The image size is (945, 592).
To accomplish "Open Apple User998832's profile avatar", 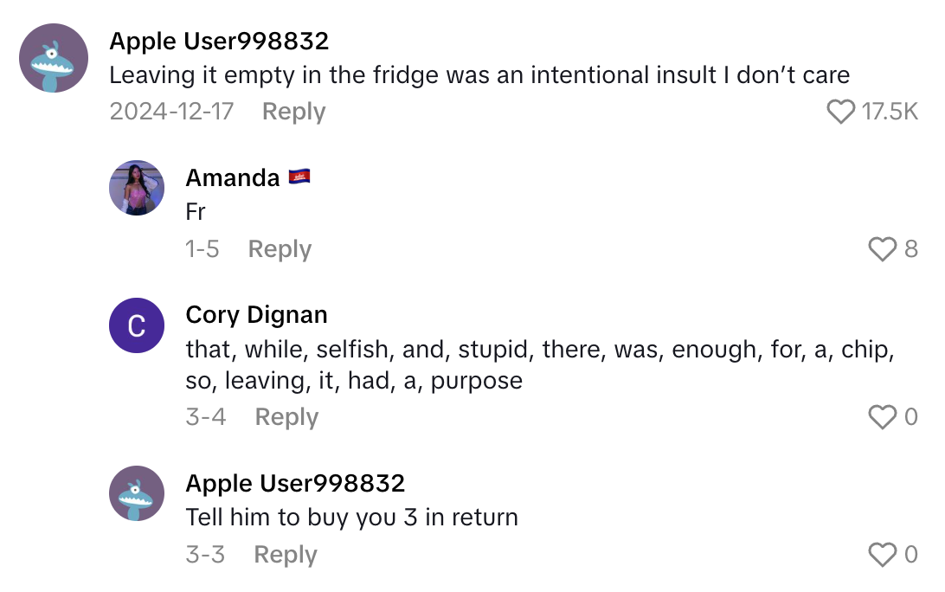I will click(x=54, y=58).
